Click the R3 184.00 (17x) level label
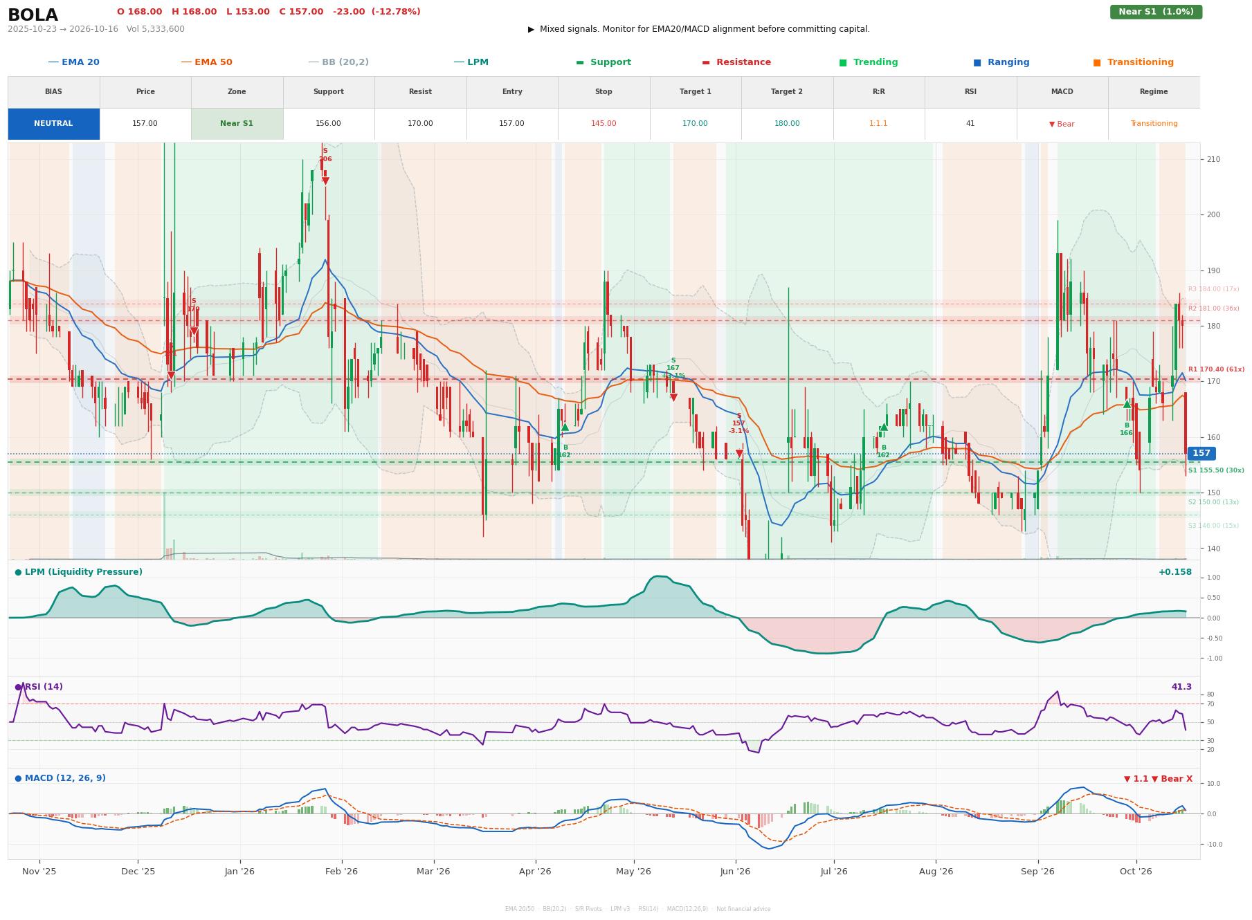This screenshot has height=920, width=1252. (1213, 289)
